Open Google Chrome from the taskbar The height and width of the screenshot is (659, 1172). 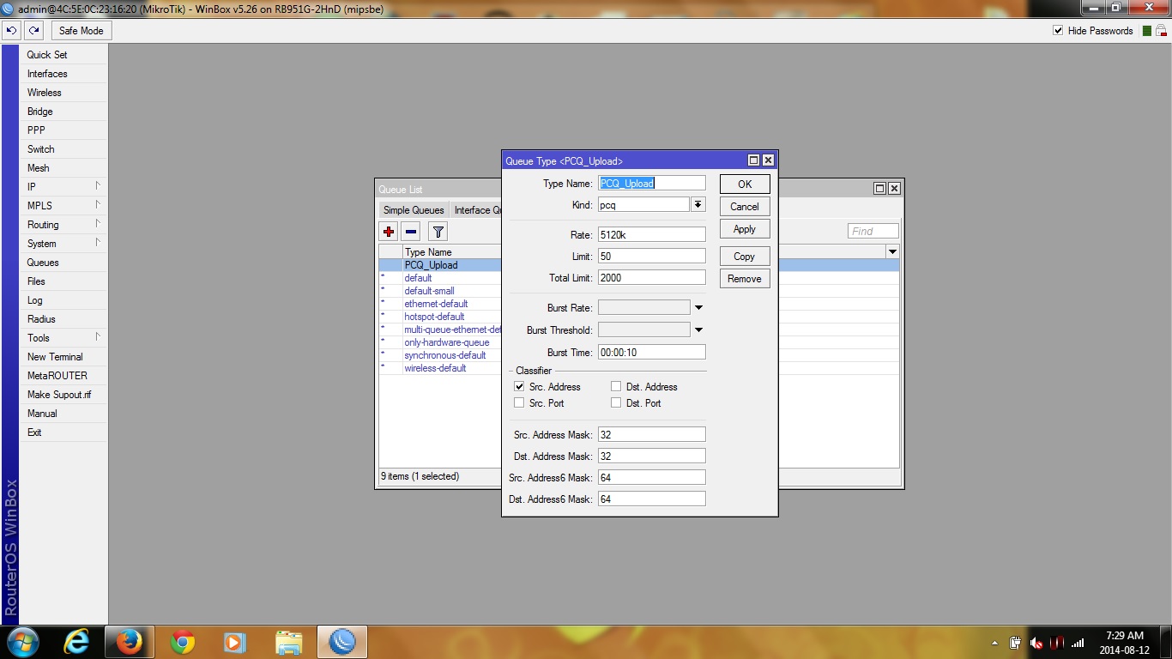183,642
